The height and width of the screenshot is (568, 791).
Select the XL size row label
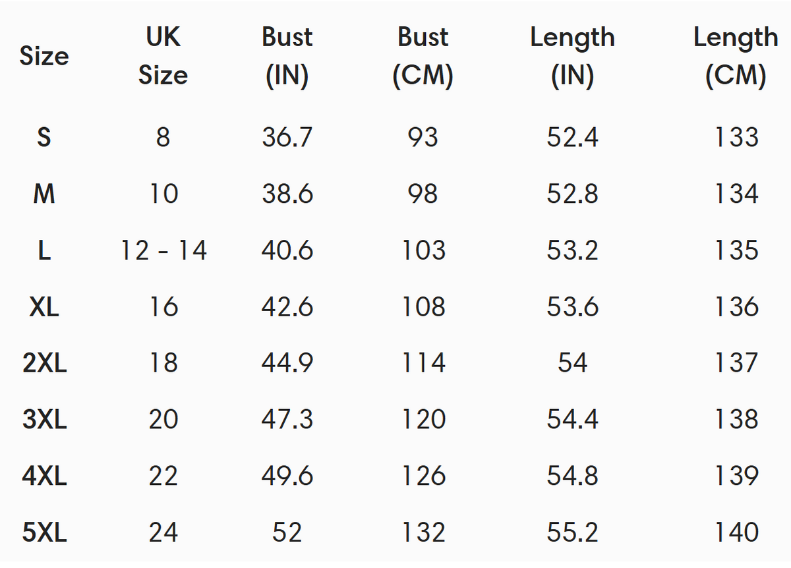(x=44, y=306)
